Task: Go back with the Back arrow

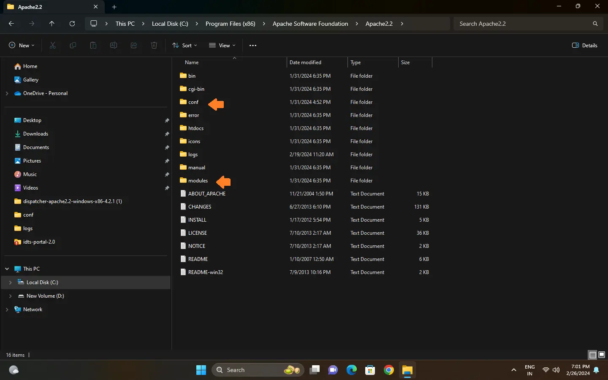Action: click(11, 24)
